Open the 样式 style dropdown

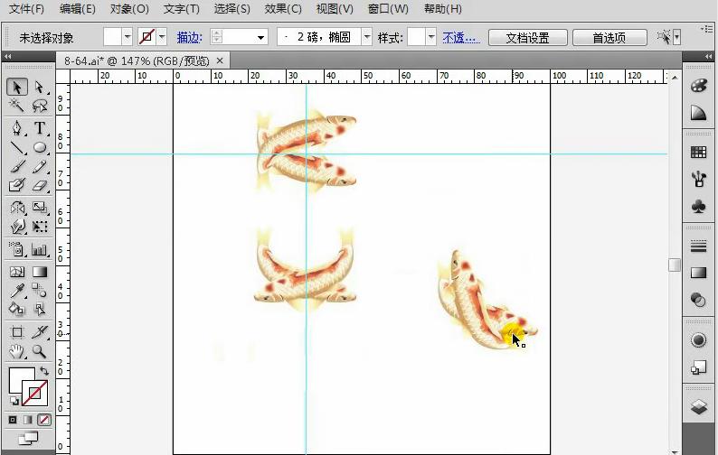tap(431, 37)
